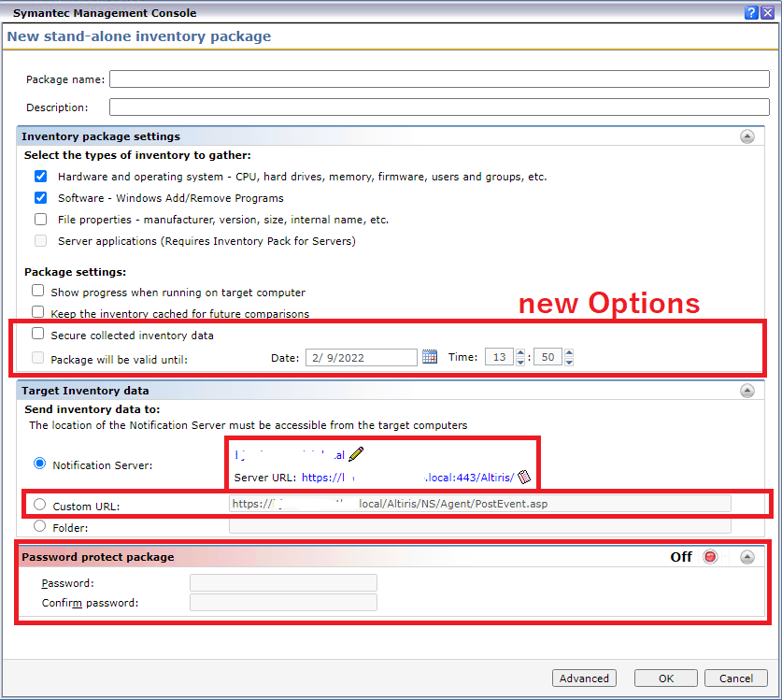Click the red Off status icon
This screenshot has height=700, width=782.
tap(711, 557)
